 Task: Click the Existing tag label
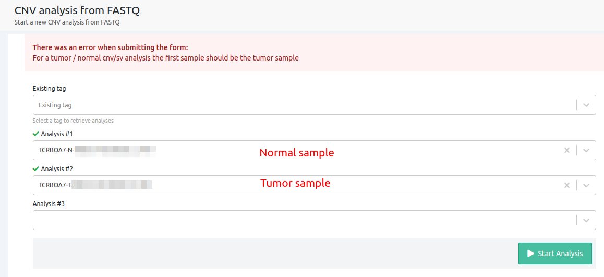click(x=49, y=89)
